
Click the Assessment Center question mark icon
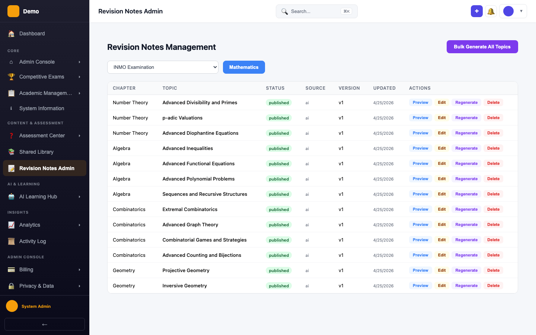(12, 135)
